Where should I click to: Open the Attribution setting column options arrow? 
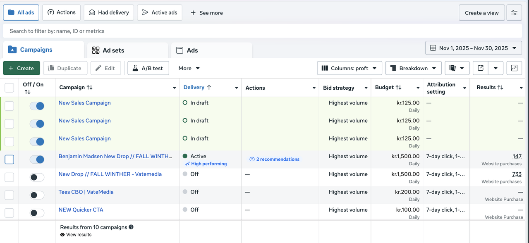click(x=464, y=88)
